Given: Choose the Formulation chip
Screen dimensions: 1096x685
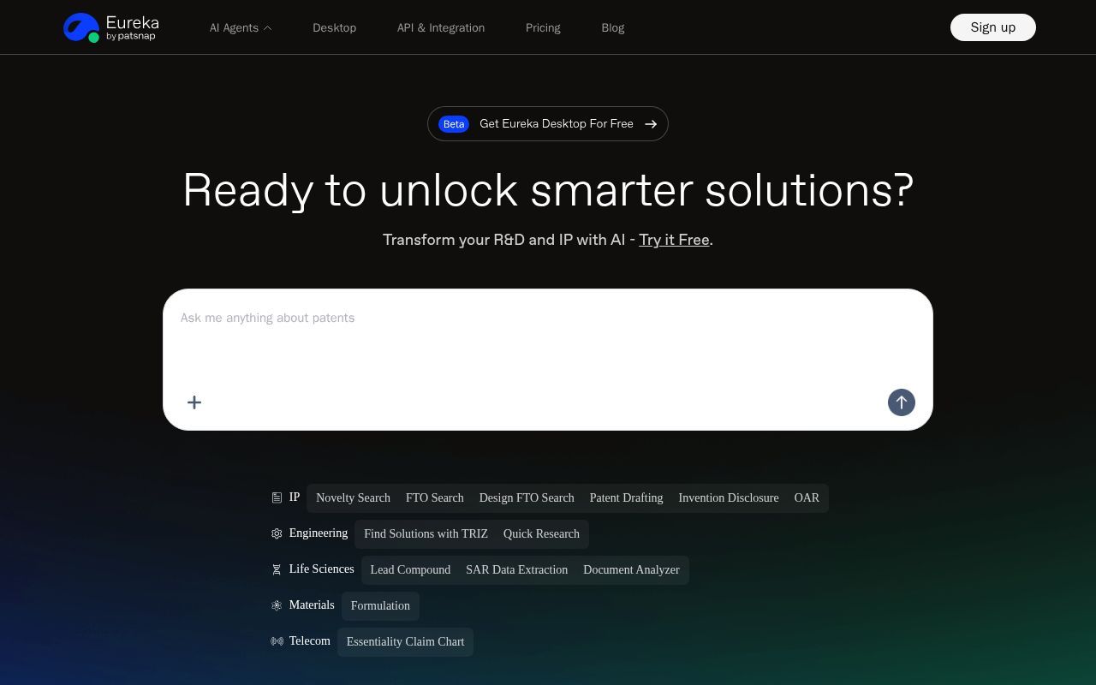Looking at the screenshot, I should point(380,605).
